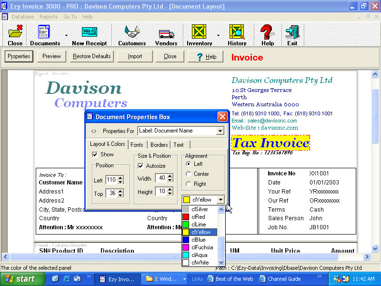Decrease the Height value
Viewport: 381px width, 286px height.
pos(170,193)
